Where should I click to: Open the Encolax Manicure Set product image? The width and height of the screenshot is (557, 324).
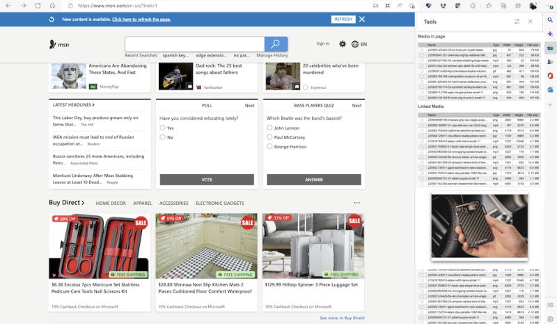point(100,246)
